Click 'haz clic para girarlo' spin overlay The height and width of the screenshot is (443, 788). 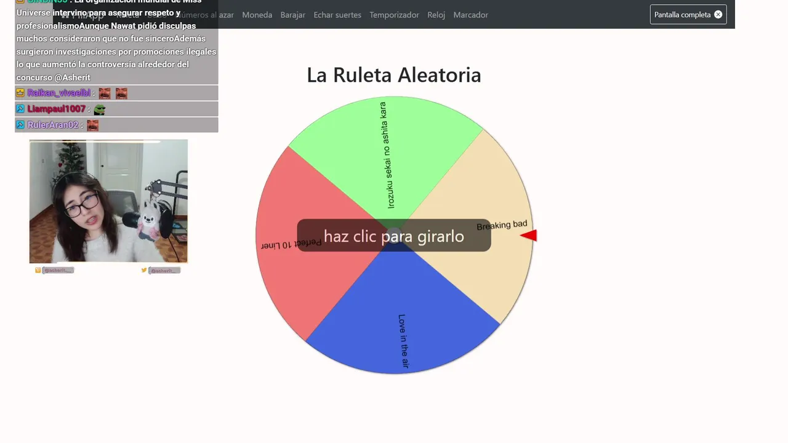click(x=394, y=236)
